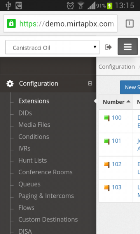This screenshot has height=234, width=140.
Task: Open the hamburger menu button
Action: tap(128, 46)
